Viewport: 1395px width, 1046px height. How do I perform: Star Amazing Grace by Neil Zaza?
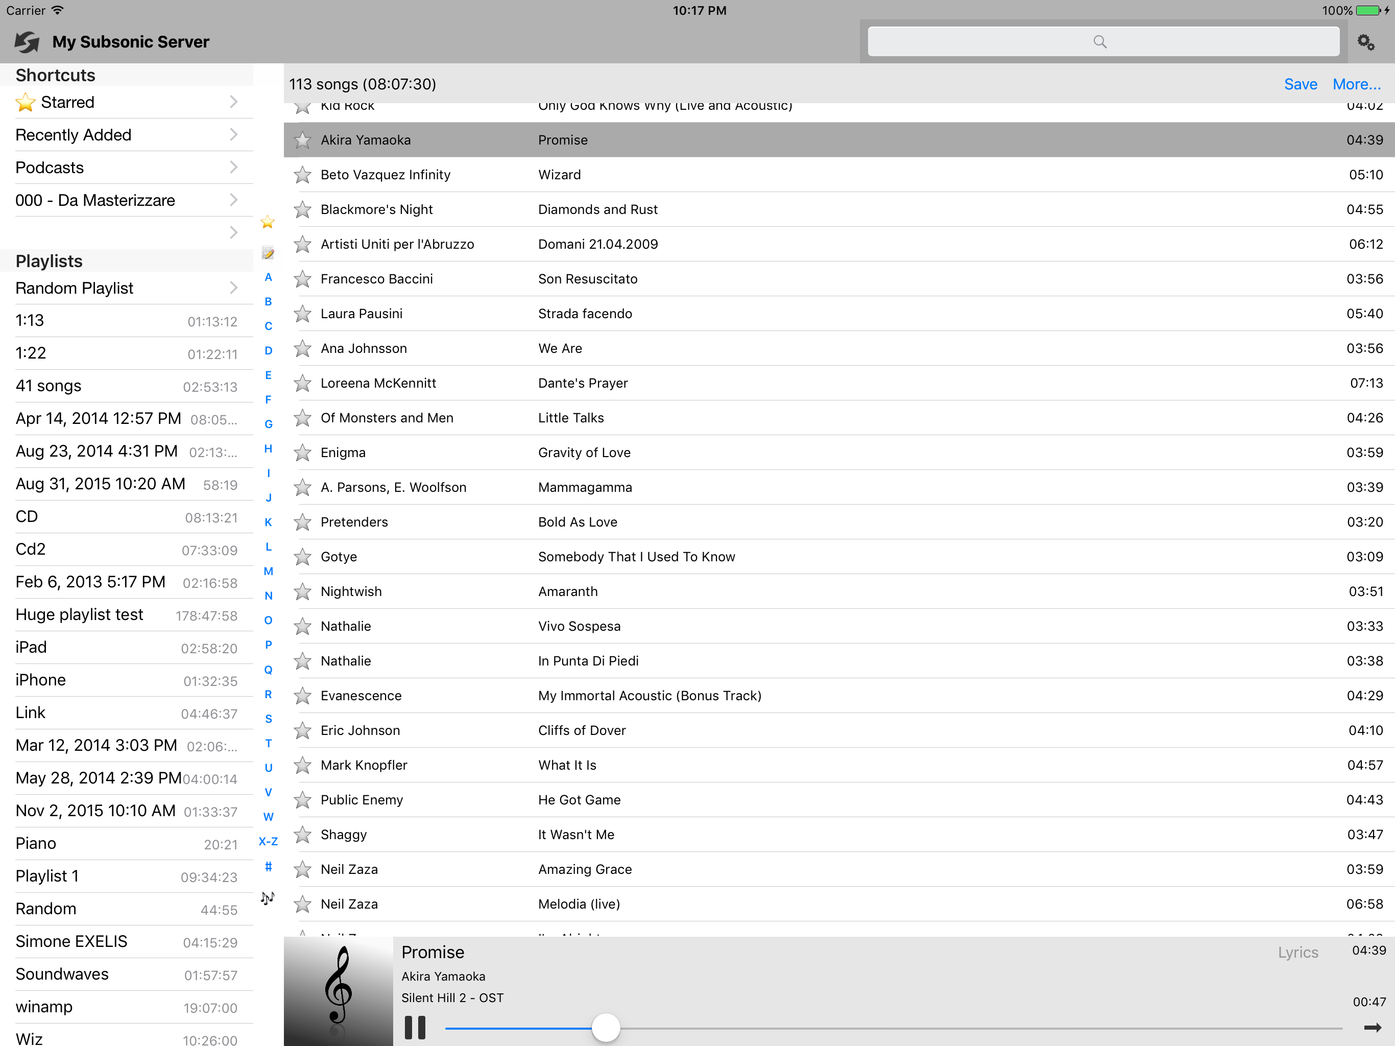(303, 869)
